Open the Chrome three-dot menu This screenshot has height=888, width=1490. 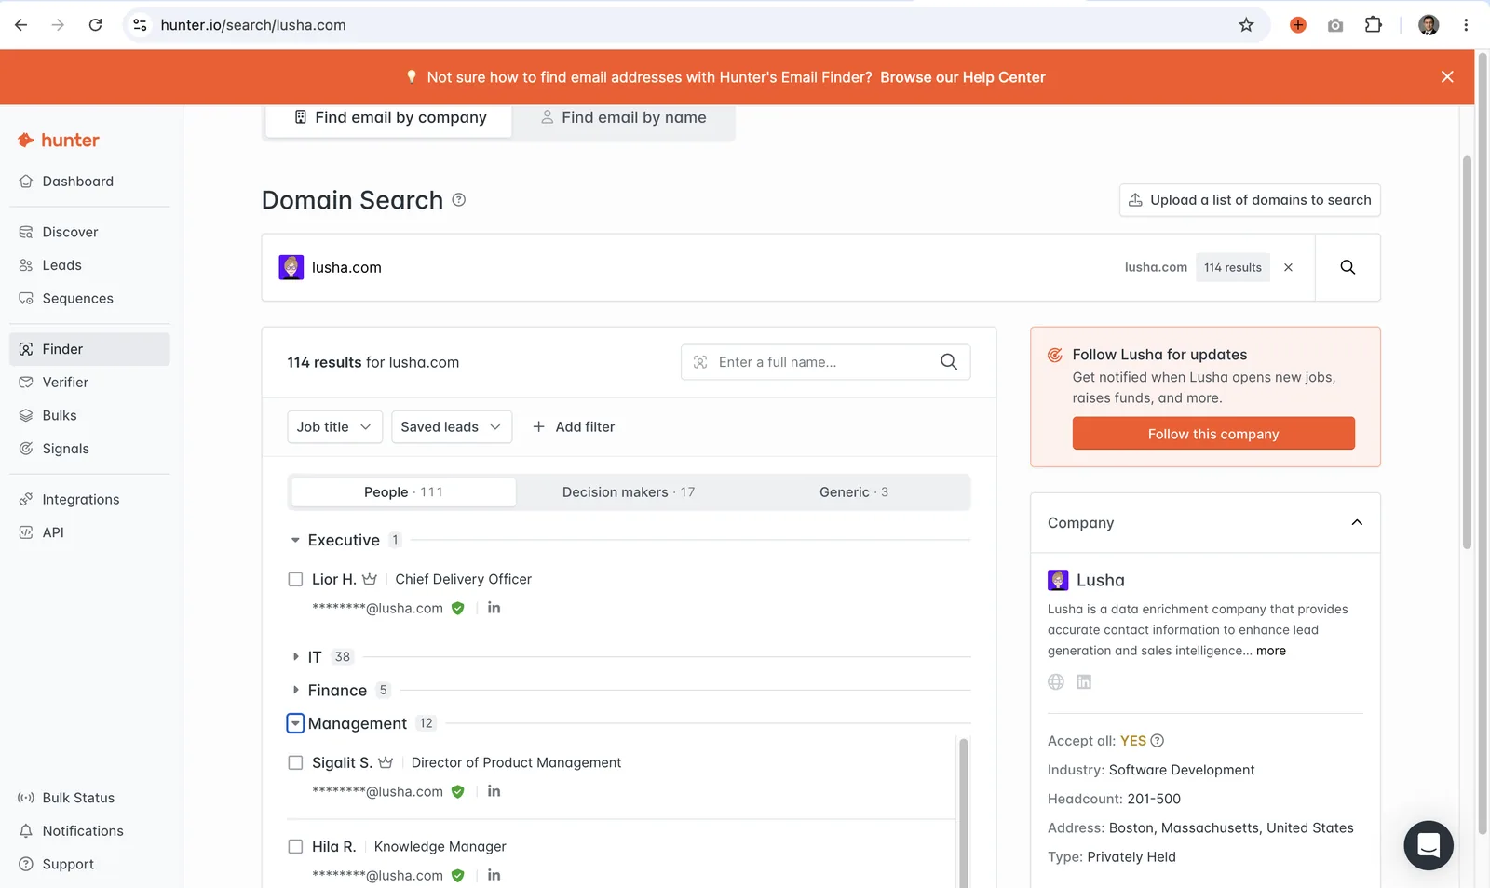pos(1466,25)
